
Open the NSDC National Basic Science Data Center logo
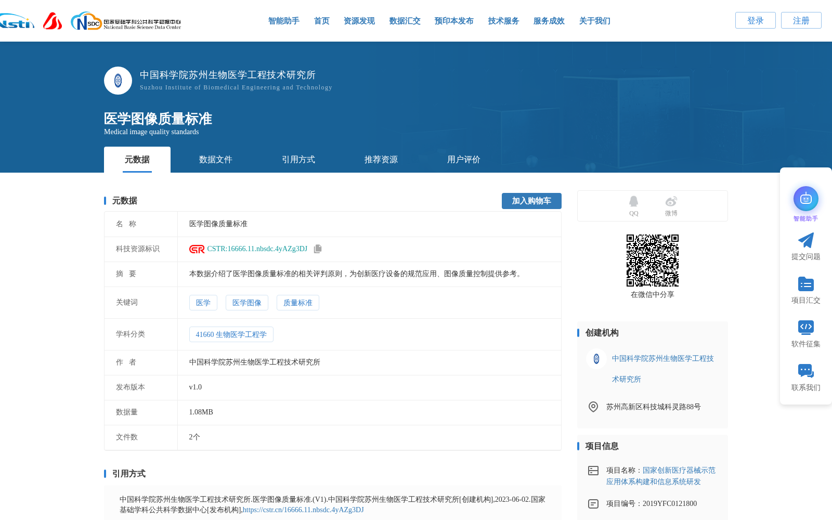pyautogui.click(x=126, y=21)
